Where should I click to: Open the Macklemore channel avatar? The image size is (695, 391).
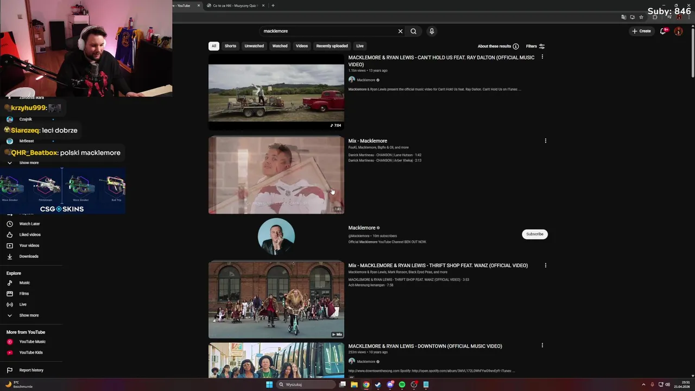click(276, 236)
